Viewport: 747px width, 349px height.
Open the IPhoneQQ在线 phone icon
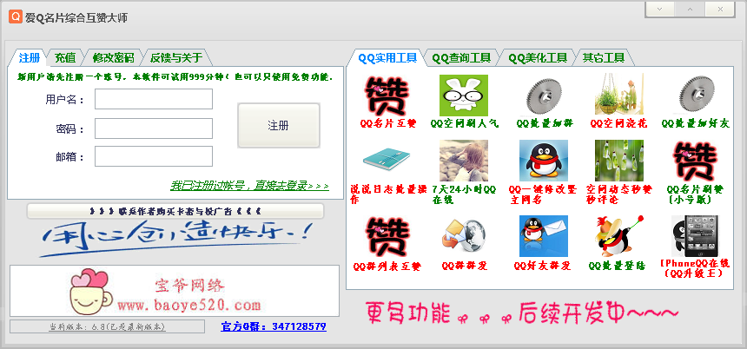pos(695,236)
